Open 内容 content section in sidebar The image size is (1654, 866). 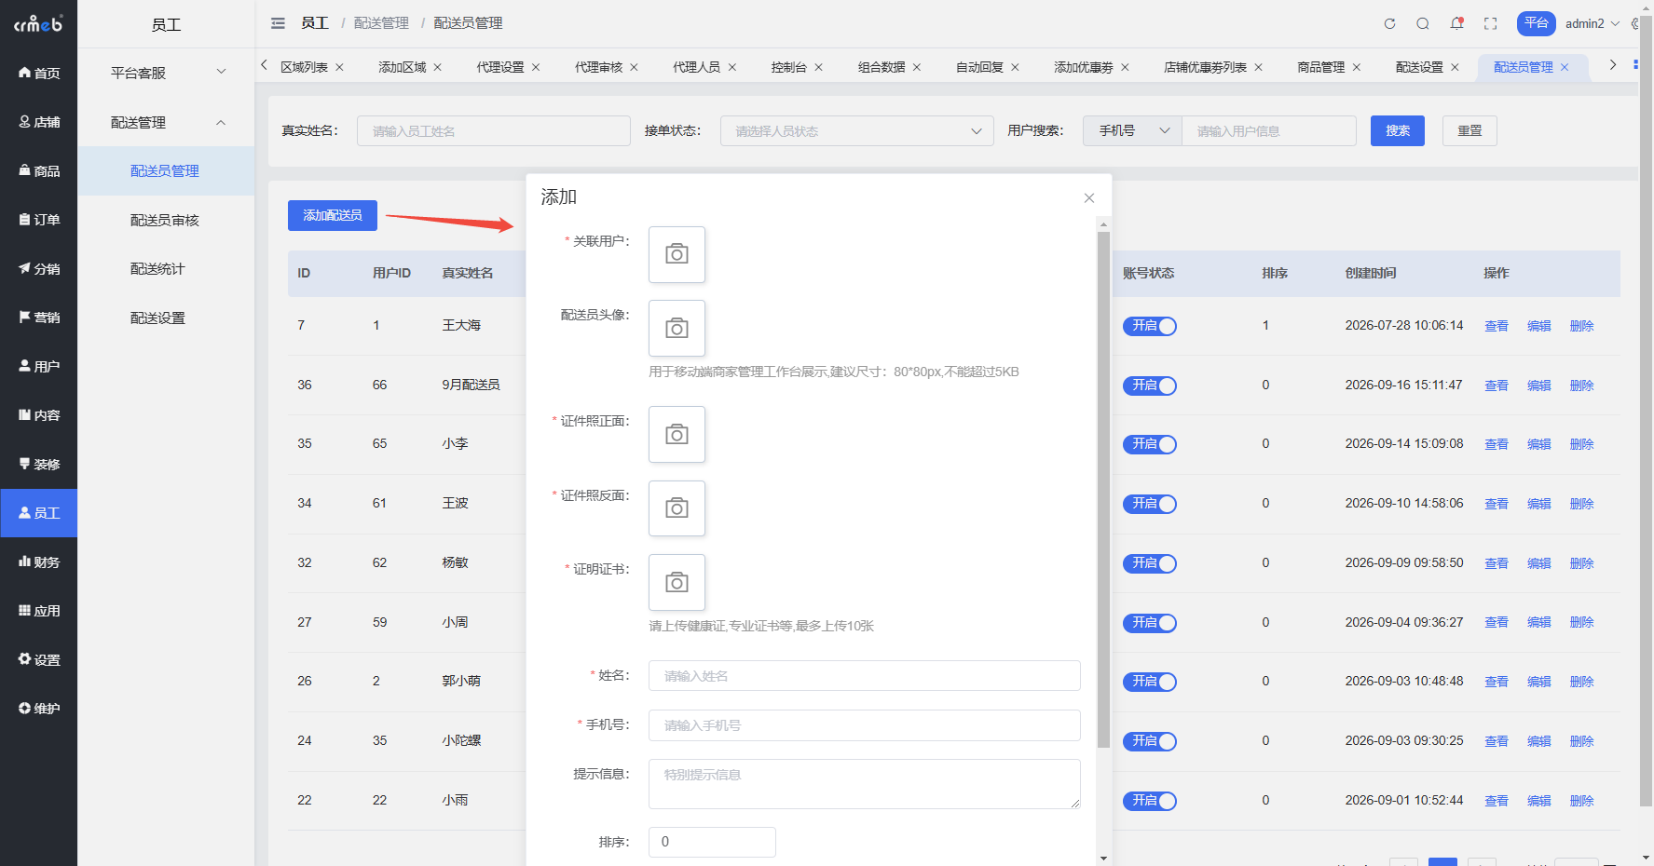[38, 415]
